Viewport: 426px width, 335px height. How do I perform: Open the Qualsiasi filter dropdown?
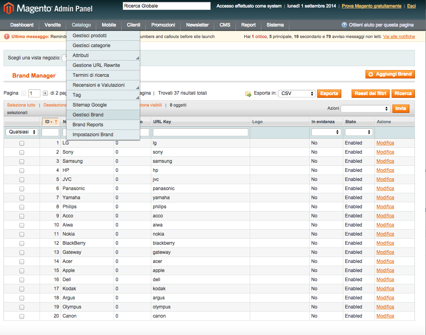[x=22, y=132]
